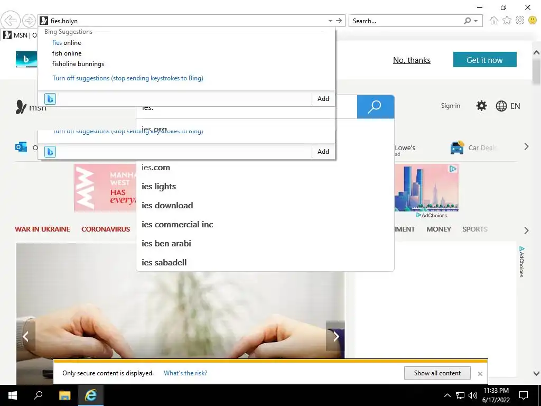541x406 pixels.
Task: Select the 'fies online' suggestion
Action: tap(67, 42)
